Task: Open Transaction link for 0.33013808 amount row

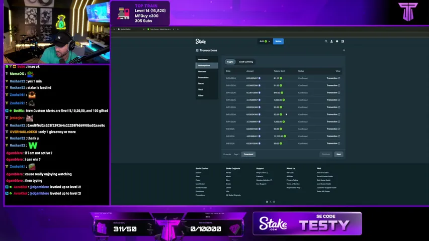Action: [333, 92]
